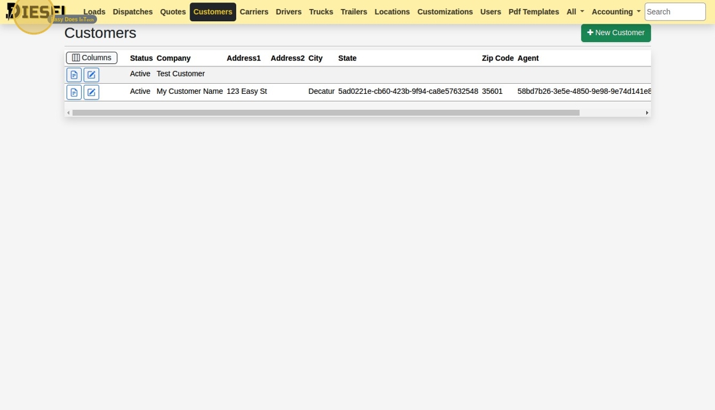
Task: Click the agent ID cell starting with 58bd7b26
Action: 584,92
